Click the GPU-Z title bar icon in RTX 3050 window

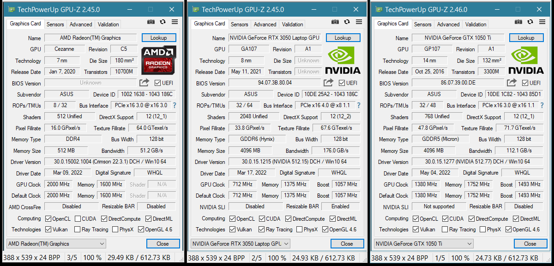[196, 10]
